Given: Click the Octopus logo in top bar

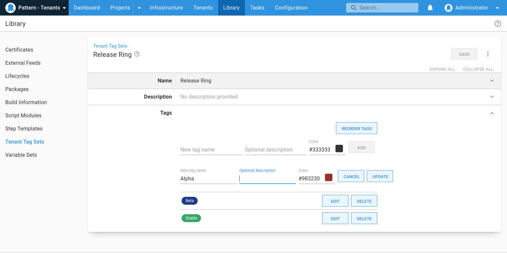Looking at the screenshot, I should (11, 8).
